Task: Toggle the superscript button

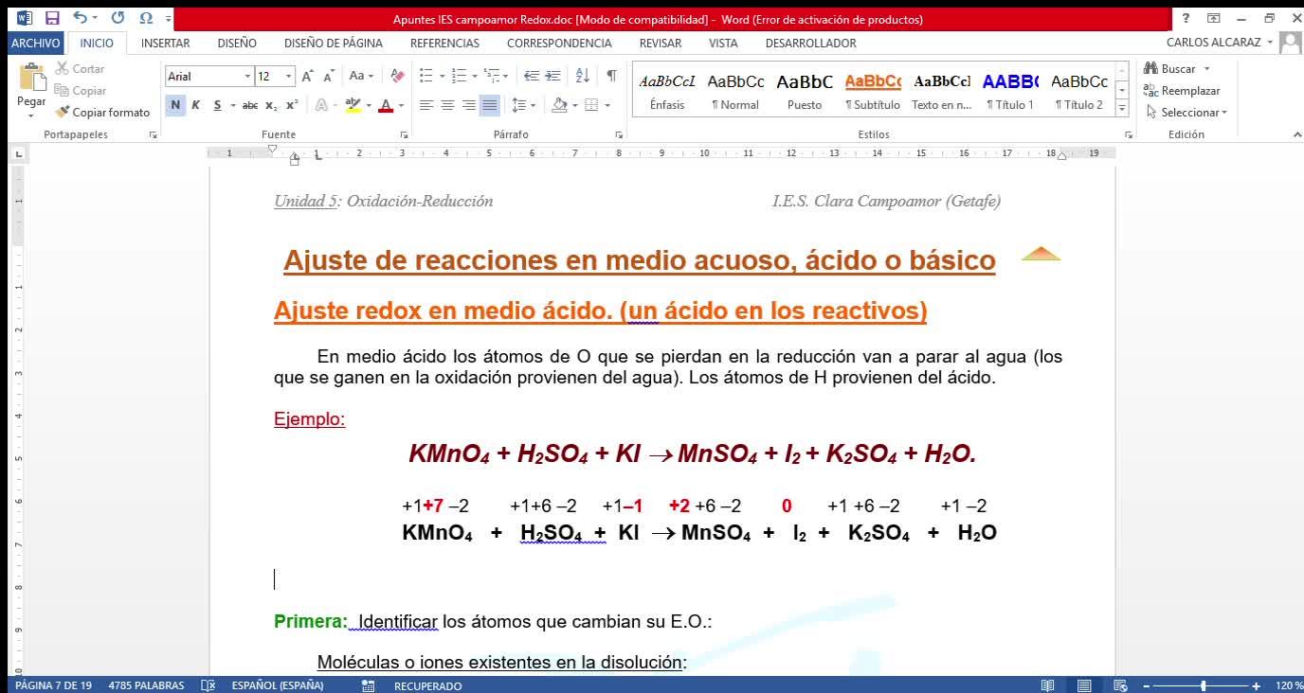Action: 292,105
